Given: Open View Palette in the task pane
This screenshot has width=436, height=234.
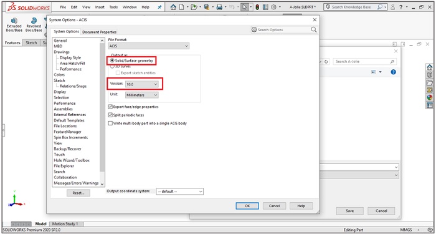Looking at the screenshot, I should pyautogui.click(x=430, y=90).
